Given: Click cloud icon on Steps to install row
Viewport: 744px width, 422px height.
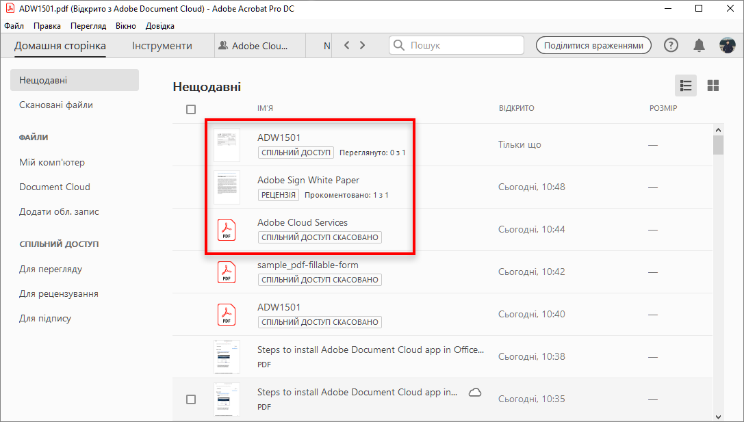Looking at the screenshot, I should [x=475, y=392].
